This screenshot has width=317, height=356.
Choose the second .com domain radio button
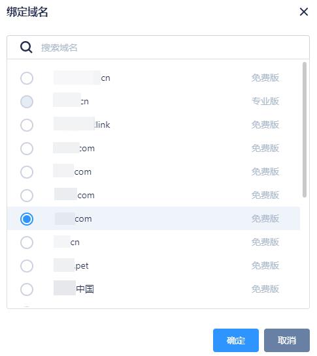click(x=27, y=172)
